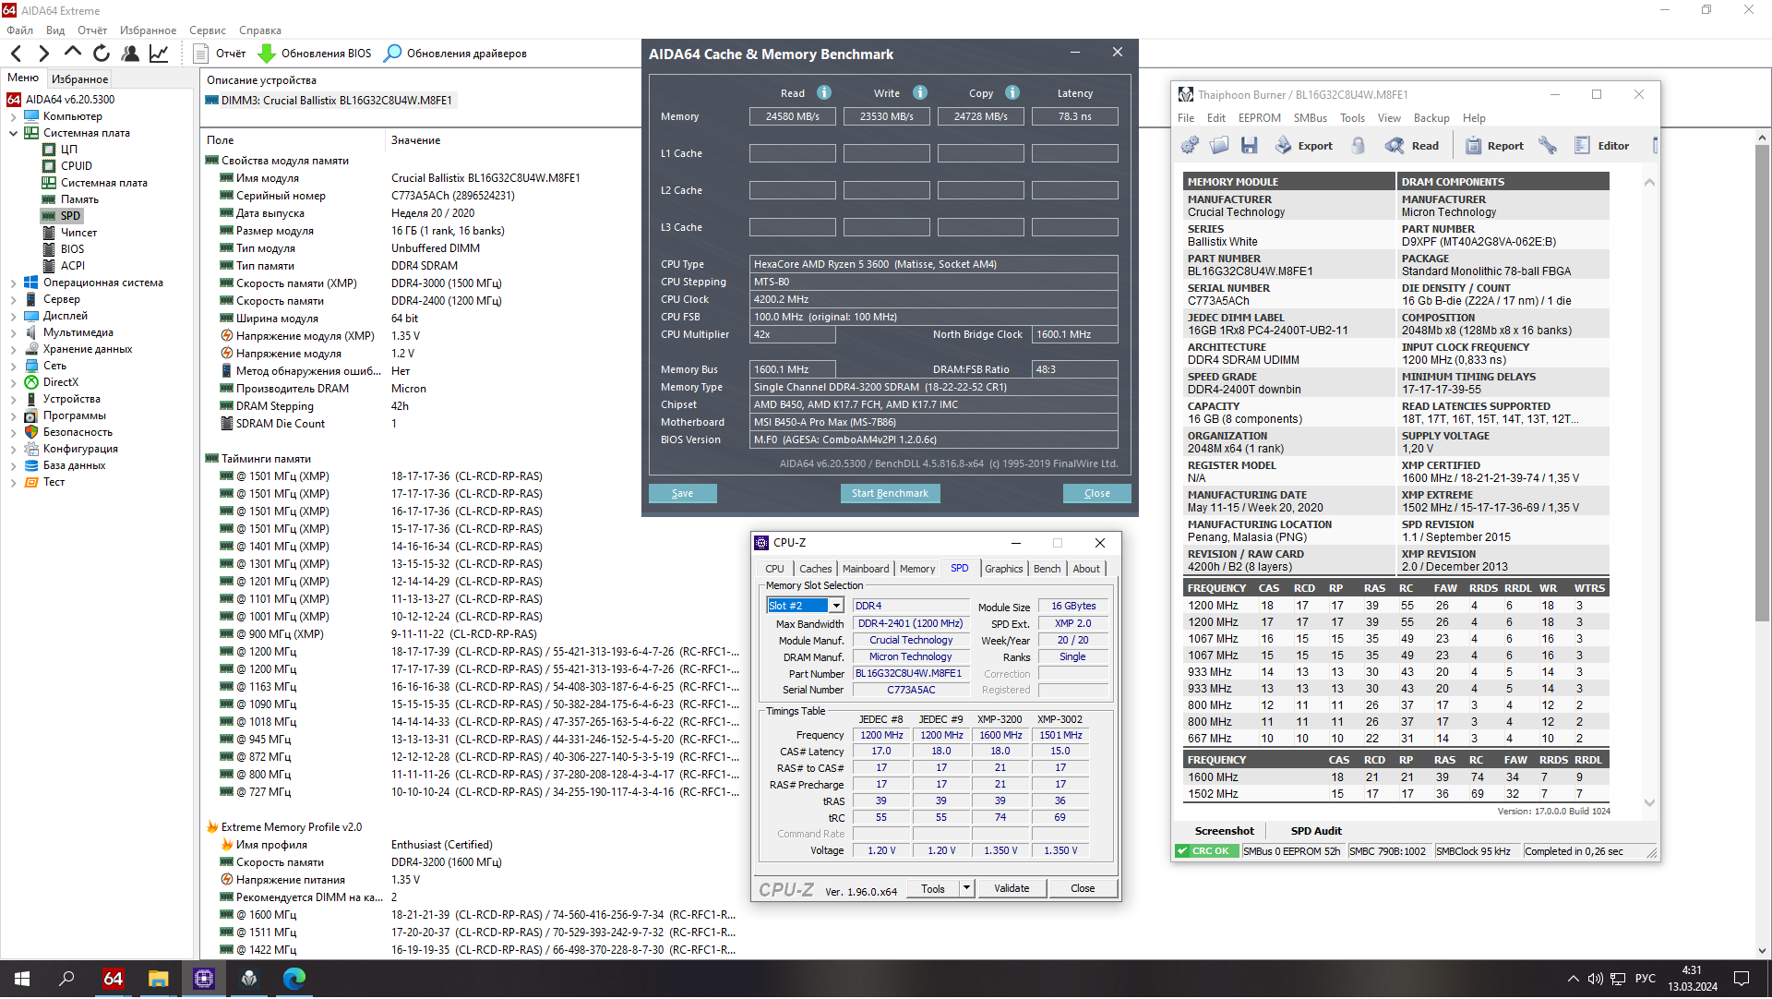Expand the Компьютер tree node
This screenshot has width=1772, height=999.
(13, 117)
